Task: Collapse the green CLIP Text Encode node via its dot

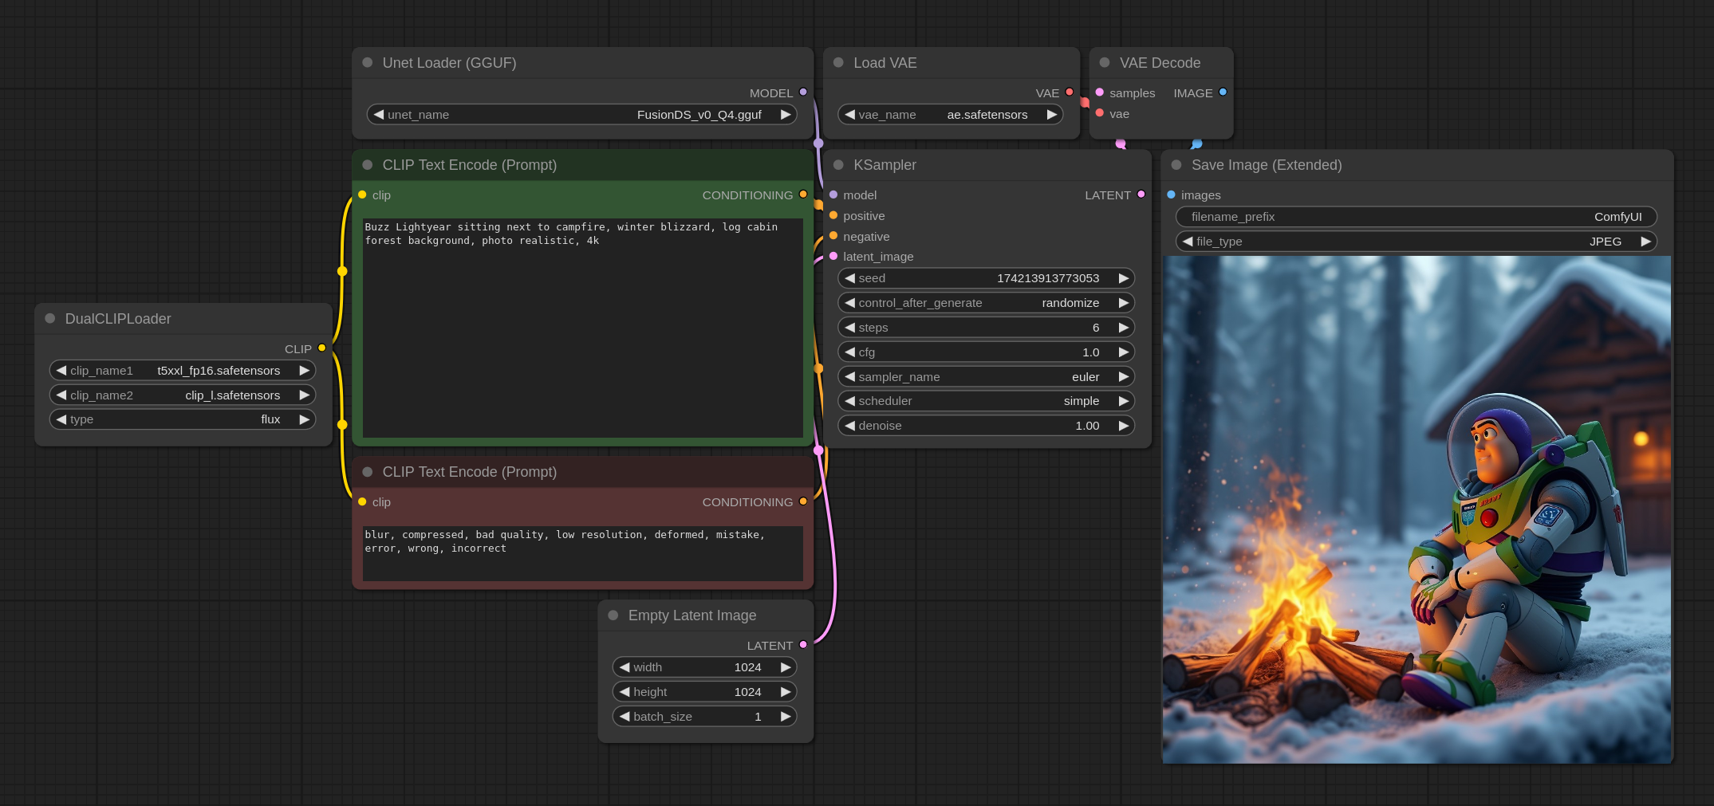Action: [368, 164]
